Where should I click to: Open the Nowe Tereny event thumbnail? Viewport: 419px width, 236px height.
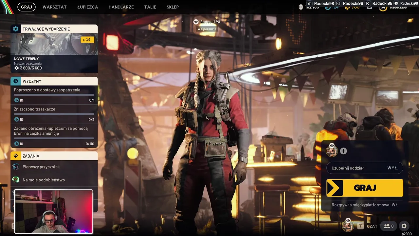pyautogui.click(x=54, y=44)
